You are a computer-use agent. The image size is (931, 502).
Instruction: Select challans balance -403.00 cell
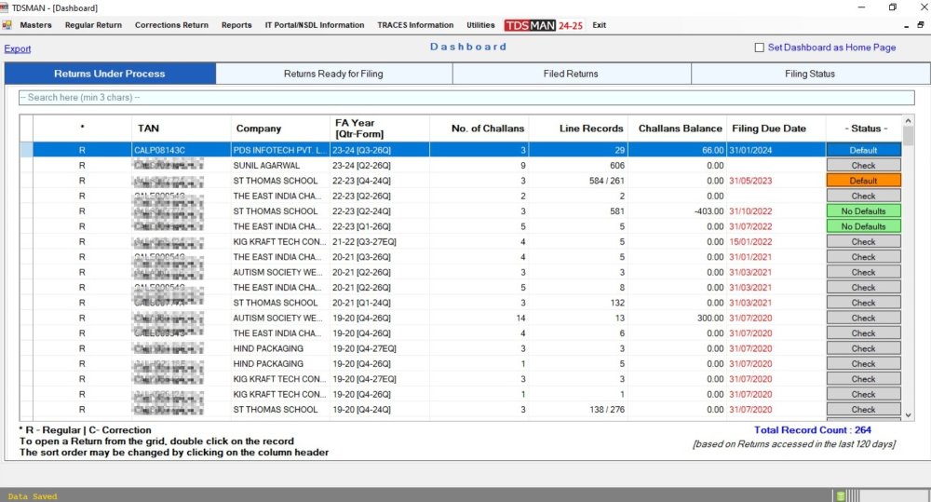(x=677, y=211)
